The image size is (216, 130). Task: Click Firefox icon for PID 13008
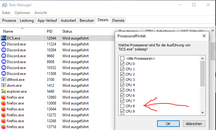pyautogui.click(x=4, y=103)
